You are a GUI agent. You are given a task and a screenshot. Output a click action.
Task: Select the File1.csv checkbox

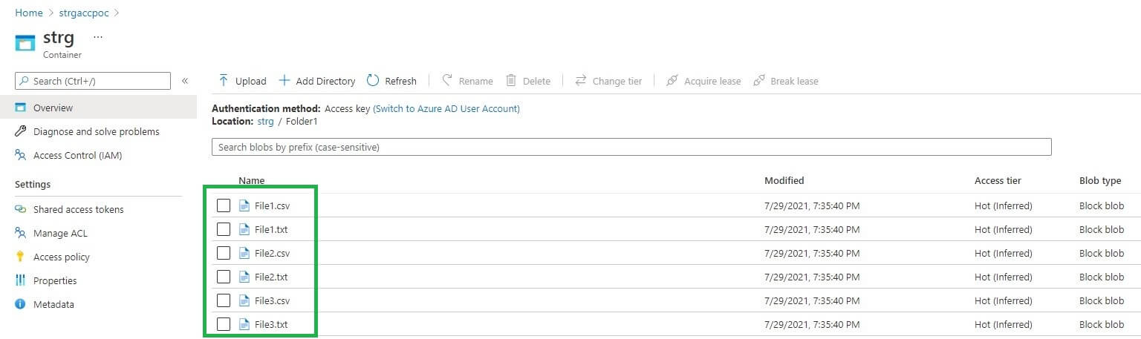[x=224, y=205]
